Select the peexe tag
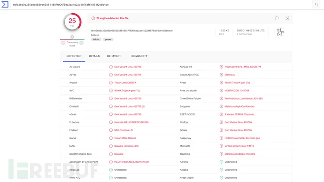The height and width of the screenshot is (182, 324). coord(108,39)
